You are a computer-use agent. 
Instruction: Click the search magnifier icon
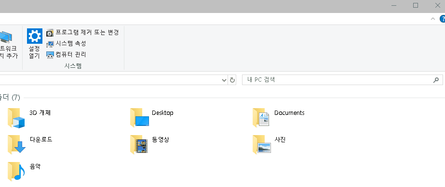(436, 80)
